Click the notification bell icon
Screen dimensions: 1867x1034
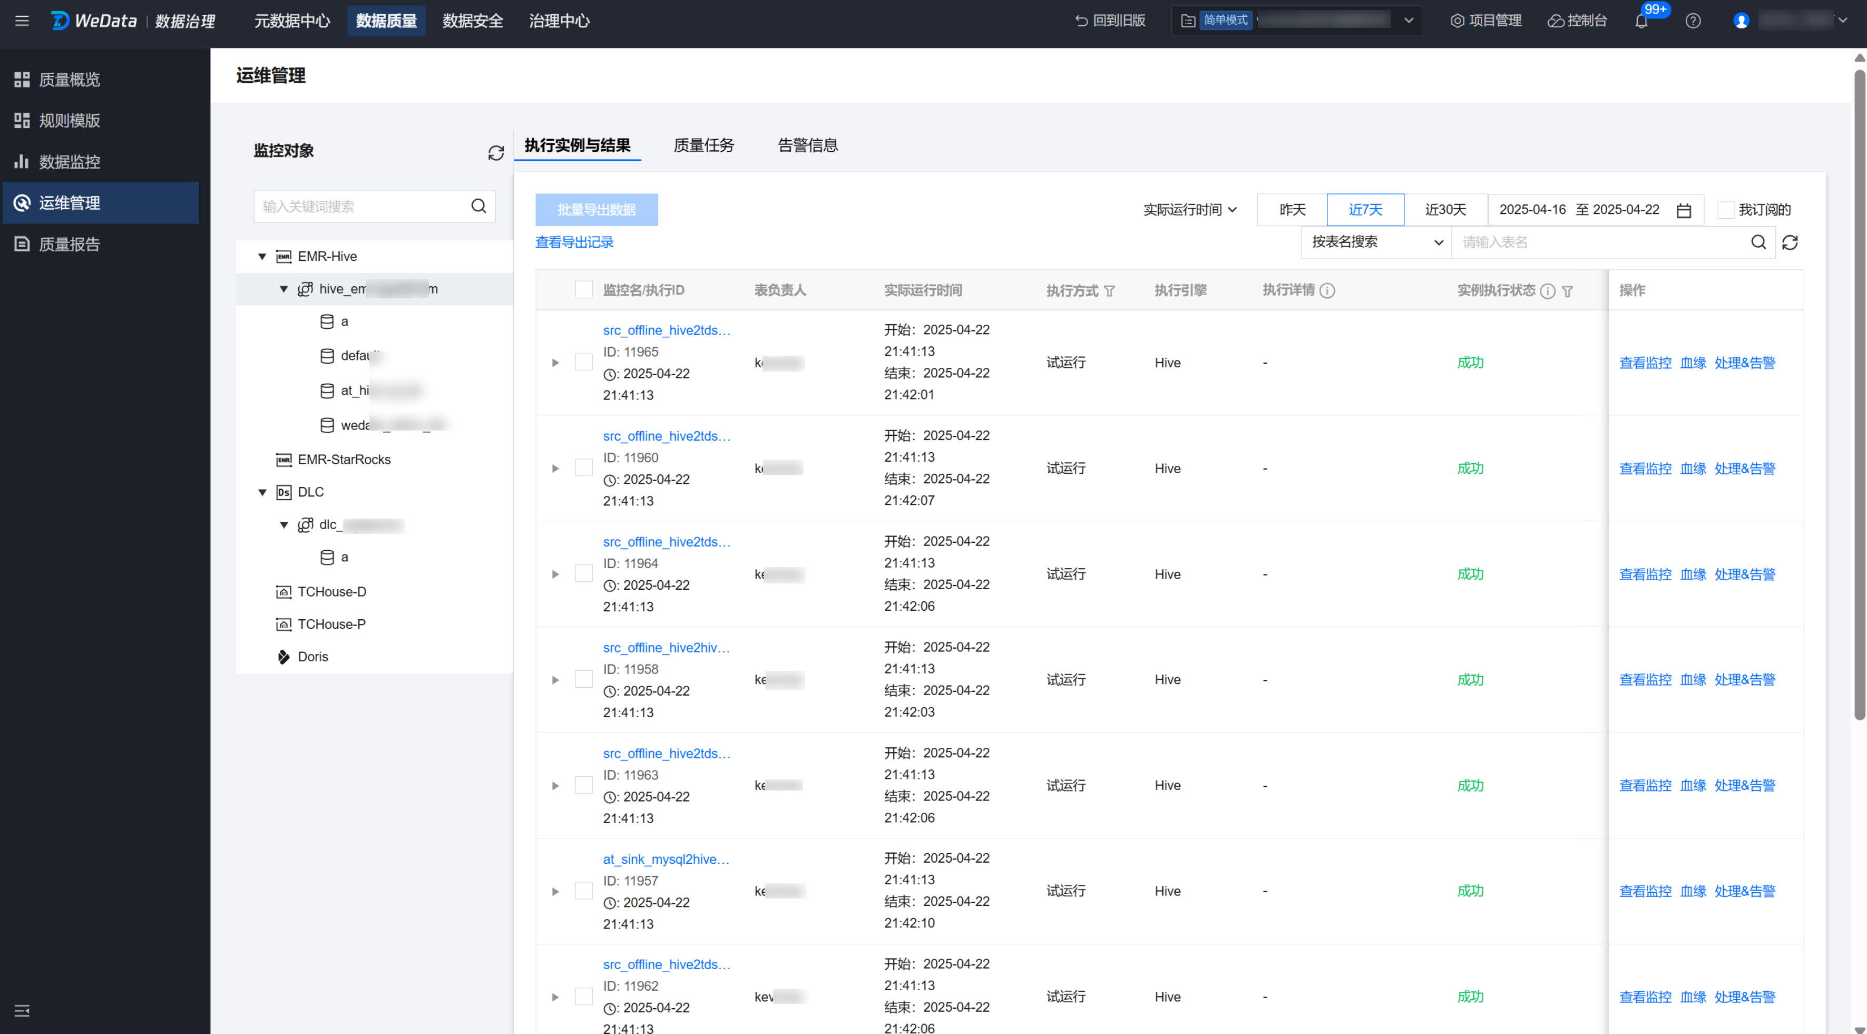(x=1641, y=21)
